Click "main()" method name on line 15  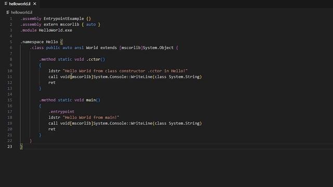93,100
